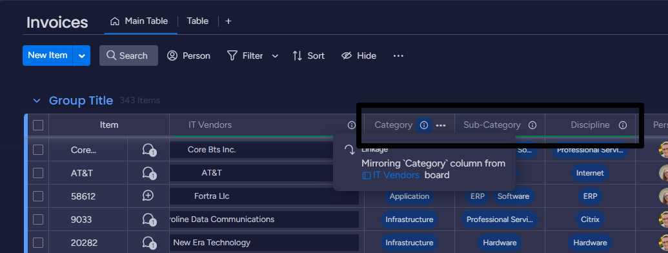Open conversation for item 9033
This screenshot has width=668, height=253.
148,219
